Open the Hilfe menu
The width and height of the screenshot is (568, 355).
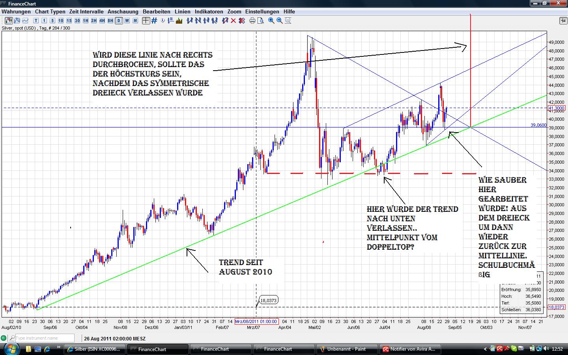[289, 11]
